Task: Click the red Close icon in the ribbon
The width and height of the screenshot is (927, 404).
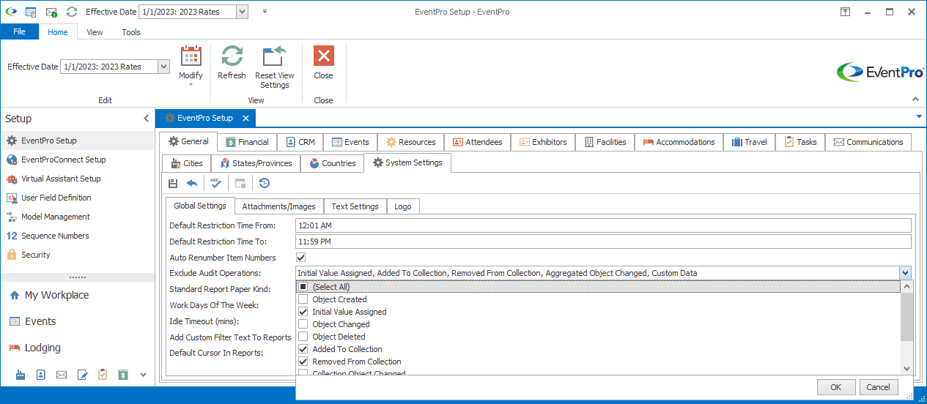Action: [323, 56]
